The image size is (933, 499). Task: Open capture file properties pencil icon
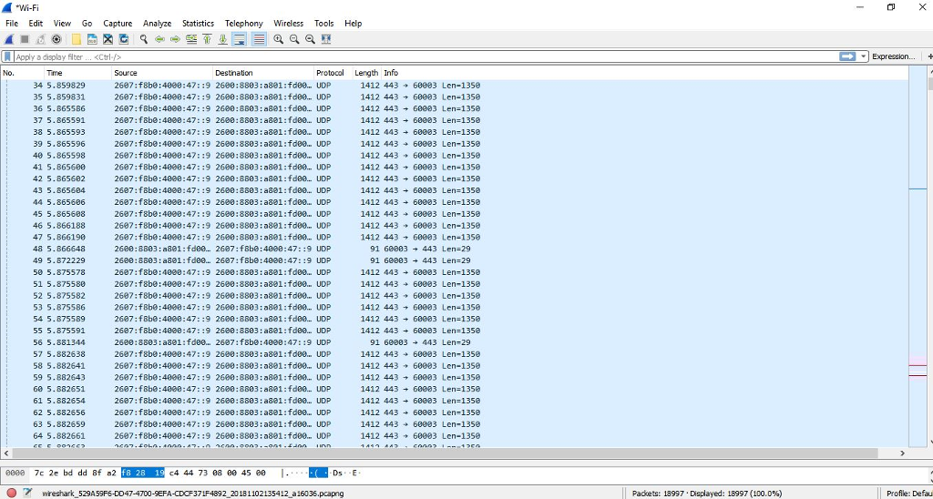(x=27, y=493)
